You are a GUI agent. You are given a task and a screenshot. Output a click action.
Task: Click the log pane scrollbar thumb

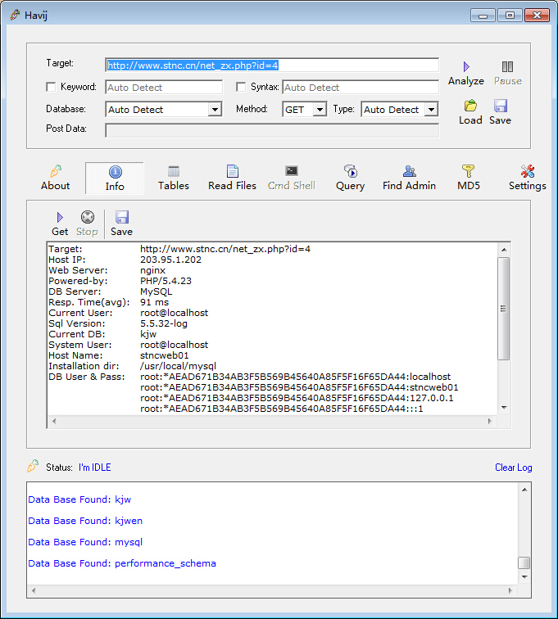[524, 563]
